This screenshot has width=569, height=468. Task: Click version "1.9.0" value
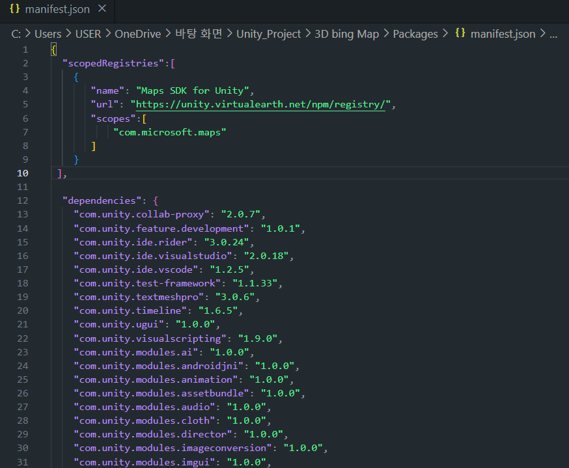[x=258, y=339]
